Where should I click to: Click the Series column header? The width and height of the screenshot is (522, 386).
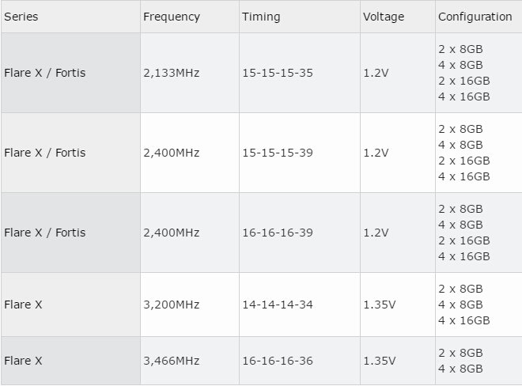coord(70,17)
